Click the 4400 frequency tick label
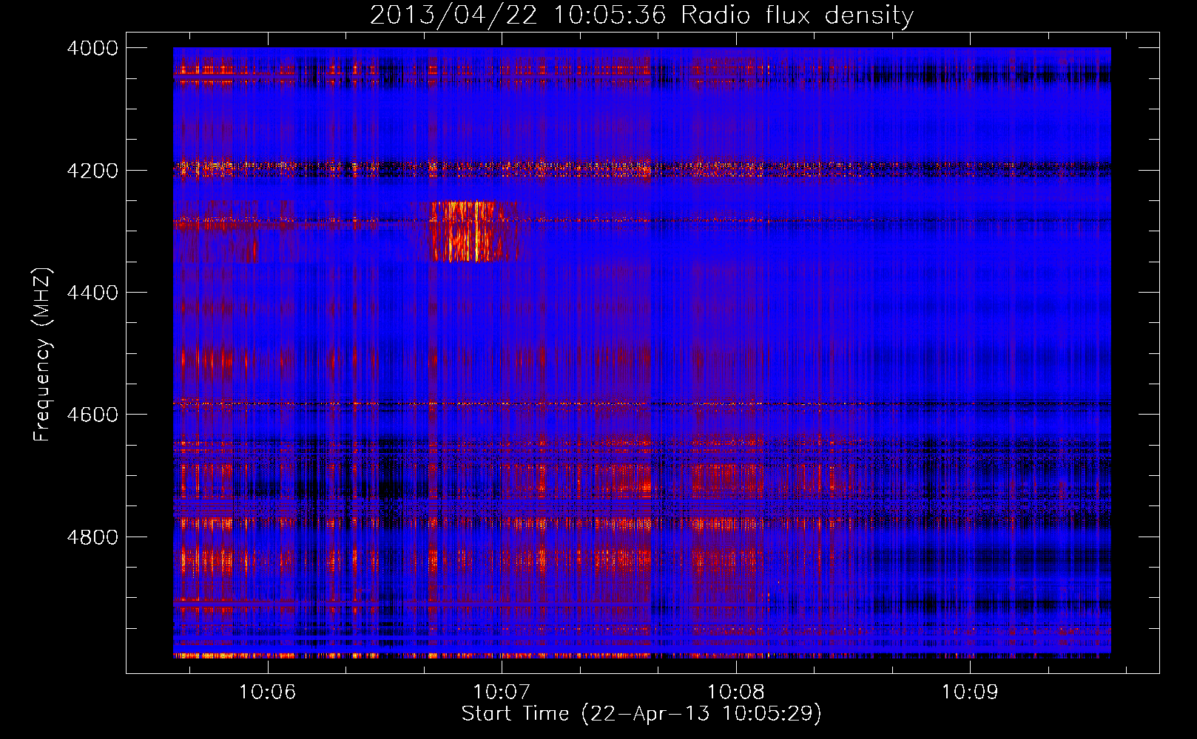Screen dimensions: 1197x739 click(92, 293)
